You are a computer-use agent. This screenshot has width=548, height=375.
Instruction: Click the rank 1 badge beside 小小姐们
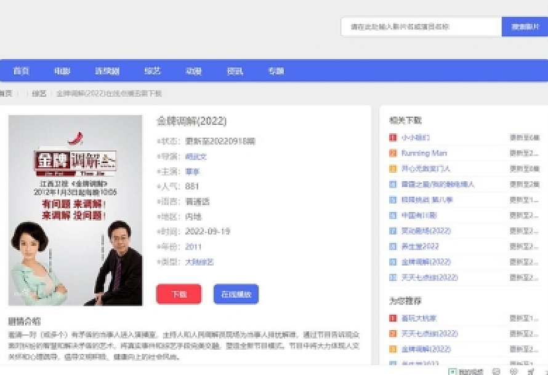point(393,138)
